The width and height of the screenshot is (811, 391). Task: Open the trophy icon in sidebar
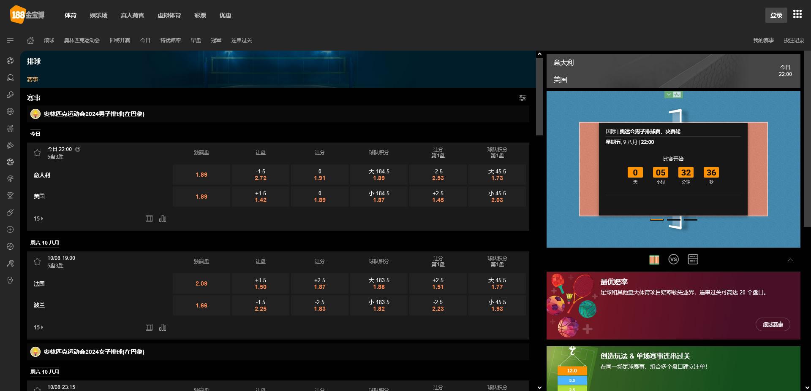[x=10, y=196]
